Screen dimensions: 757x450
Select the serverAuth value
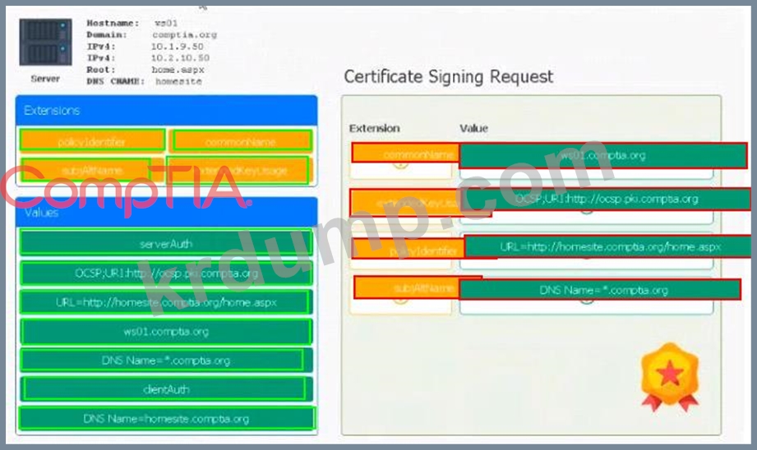pos(165,243)
